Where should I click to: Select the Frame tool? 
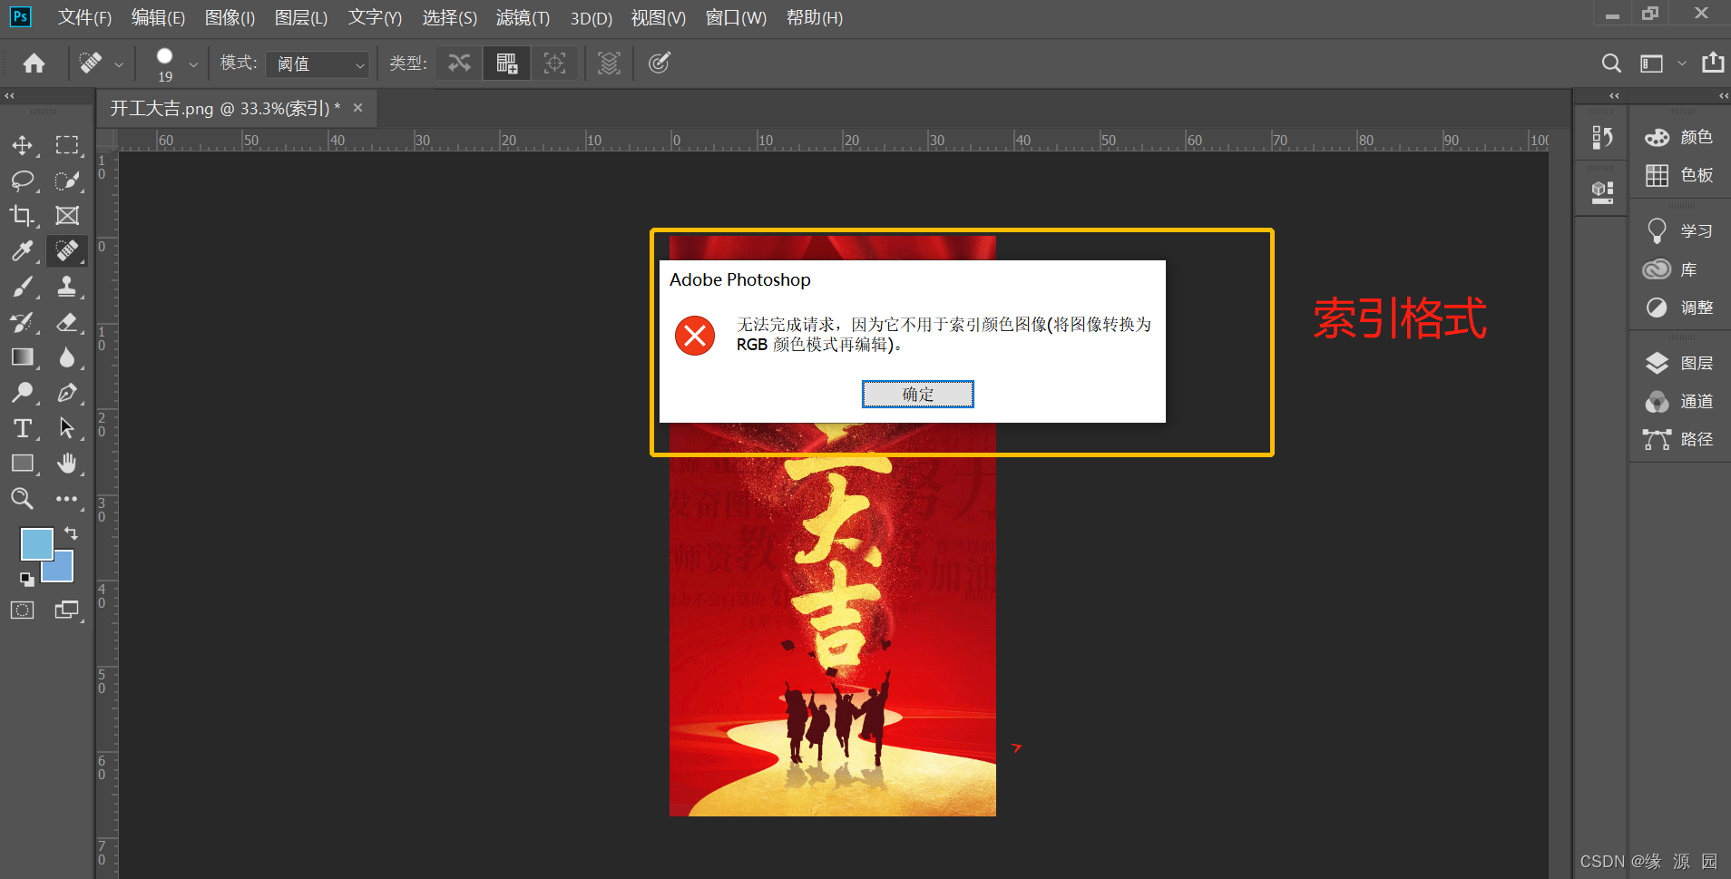[67, 216]
